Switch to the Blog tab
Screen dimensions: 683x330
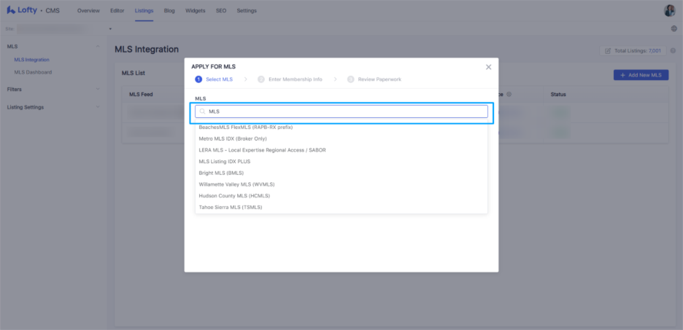point(169,11)
